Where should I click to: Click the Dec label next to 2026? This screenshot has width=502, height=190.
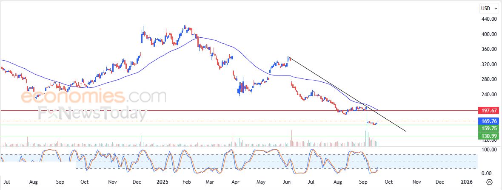click(439, 182)
